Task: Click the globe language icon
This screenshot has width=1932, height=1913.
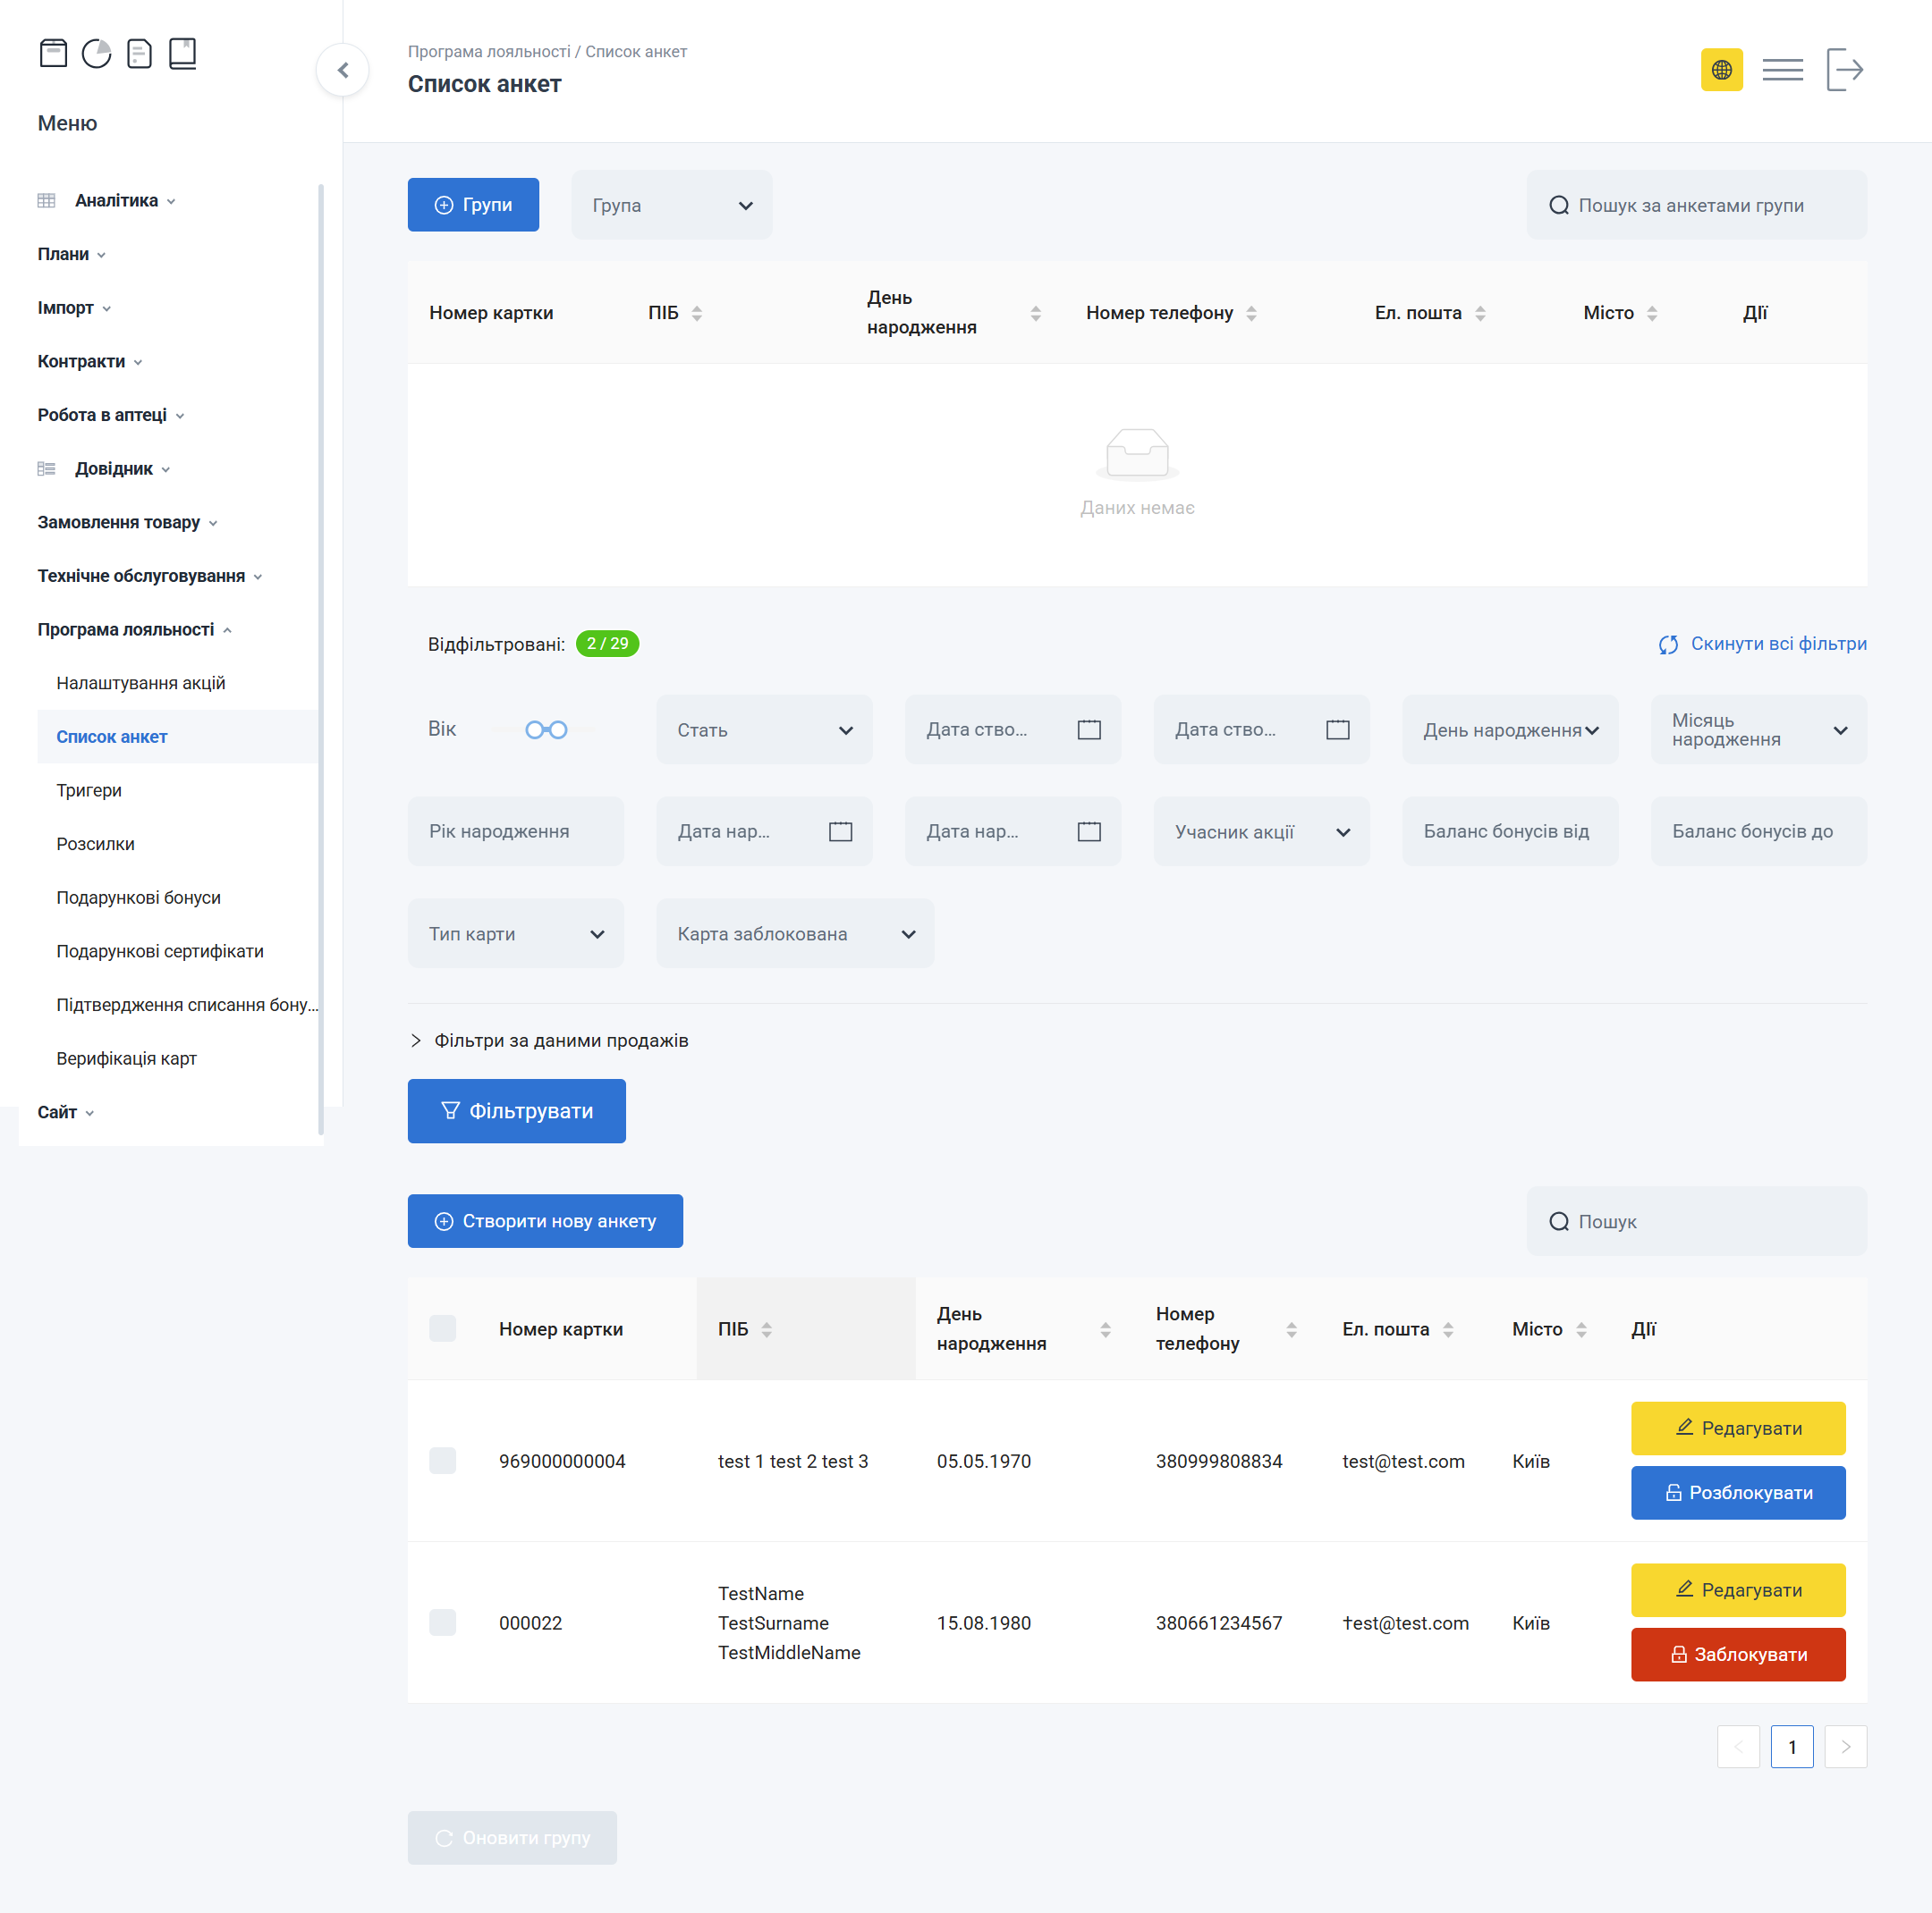Action: tap(1721, 70)
